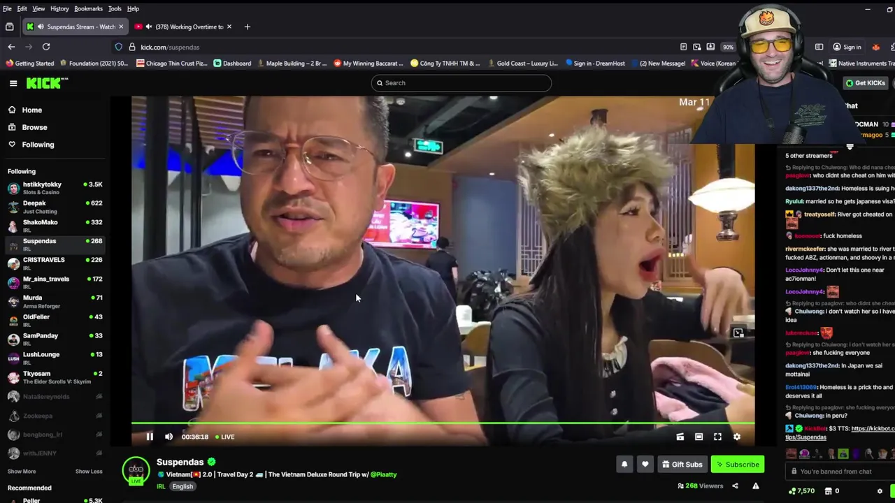
Task: Open the Kick sidebar hamburger menu
Action: tap(13, 83)
